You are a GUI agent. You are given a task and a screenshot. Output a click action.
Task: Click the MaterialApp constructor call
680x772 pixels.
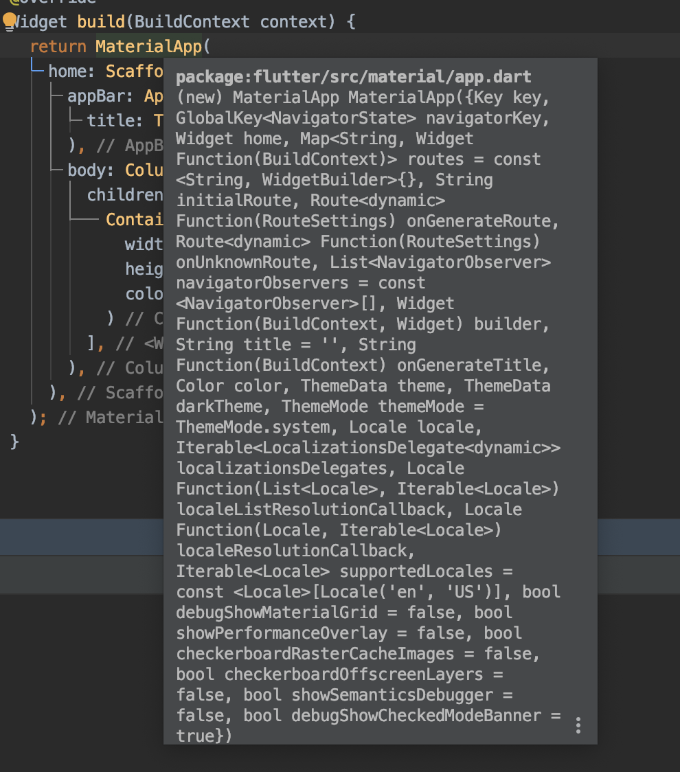pyautogui.click(x=148, y=46)
